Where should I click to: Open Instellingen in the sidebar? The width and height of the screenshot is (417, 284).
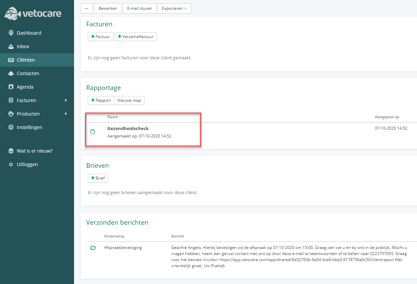click(x=37, y=127)
